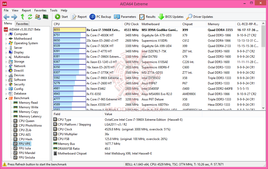Start the benchmark with Start button
Viewport: 268px width, 169px height.
click(x=61, y=17)
